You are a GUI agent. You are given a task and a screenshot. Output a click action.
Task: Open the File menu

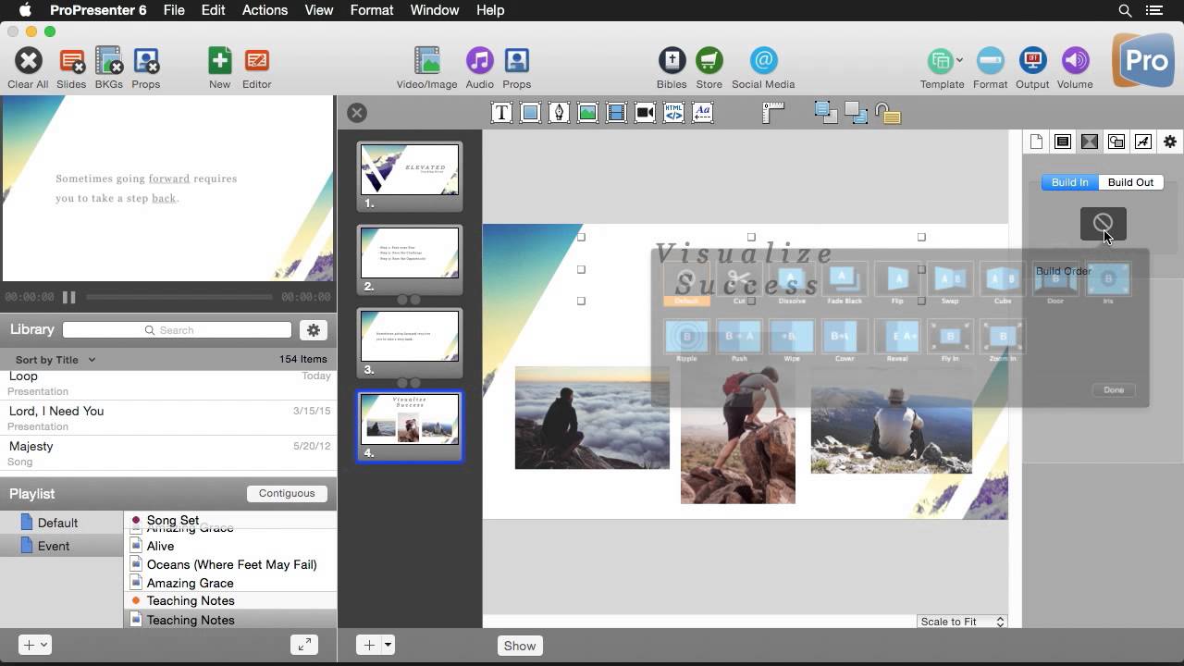[x=174, y=10]
